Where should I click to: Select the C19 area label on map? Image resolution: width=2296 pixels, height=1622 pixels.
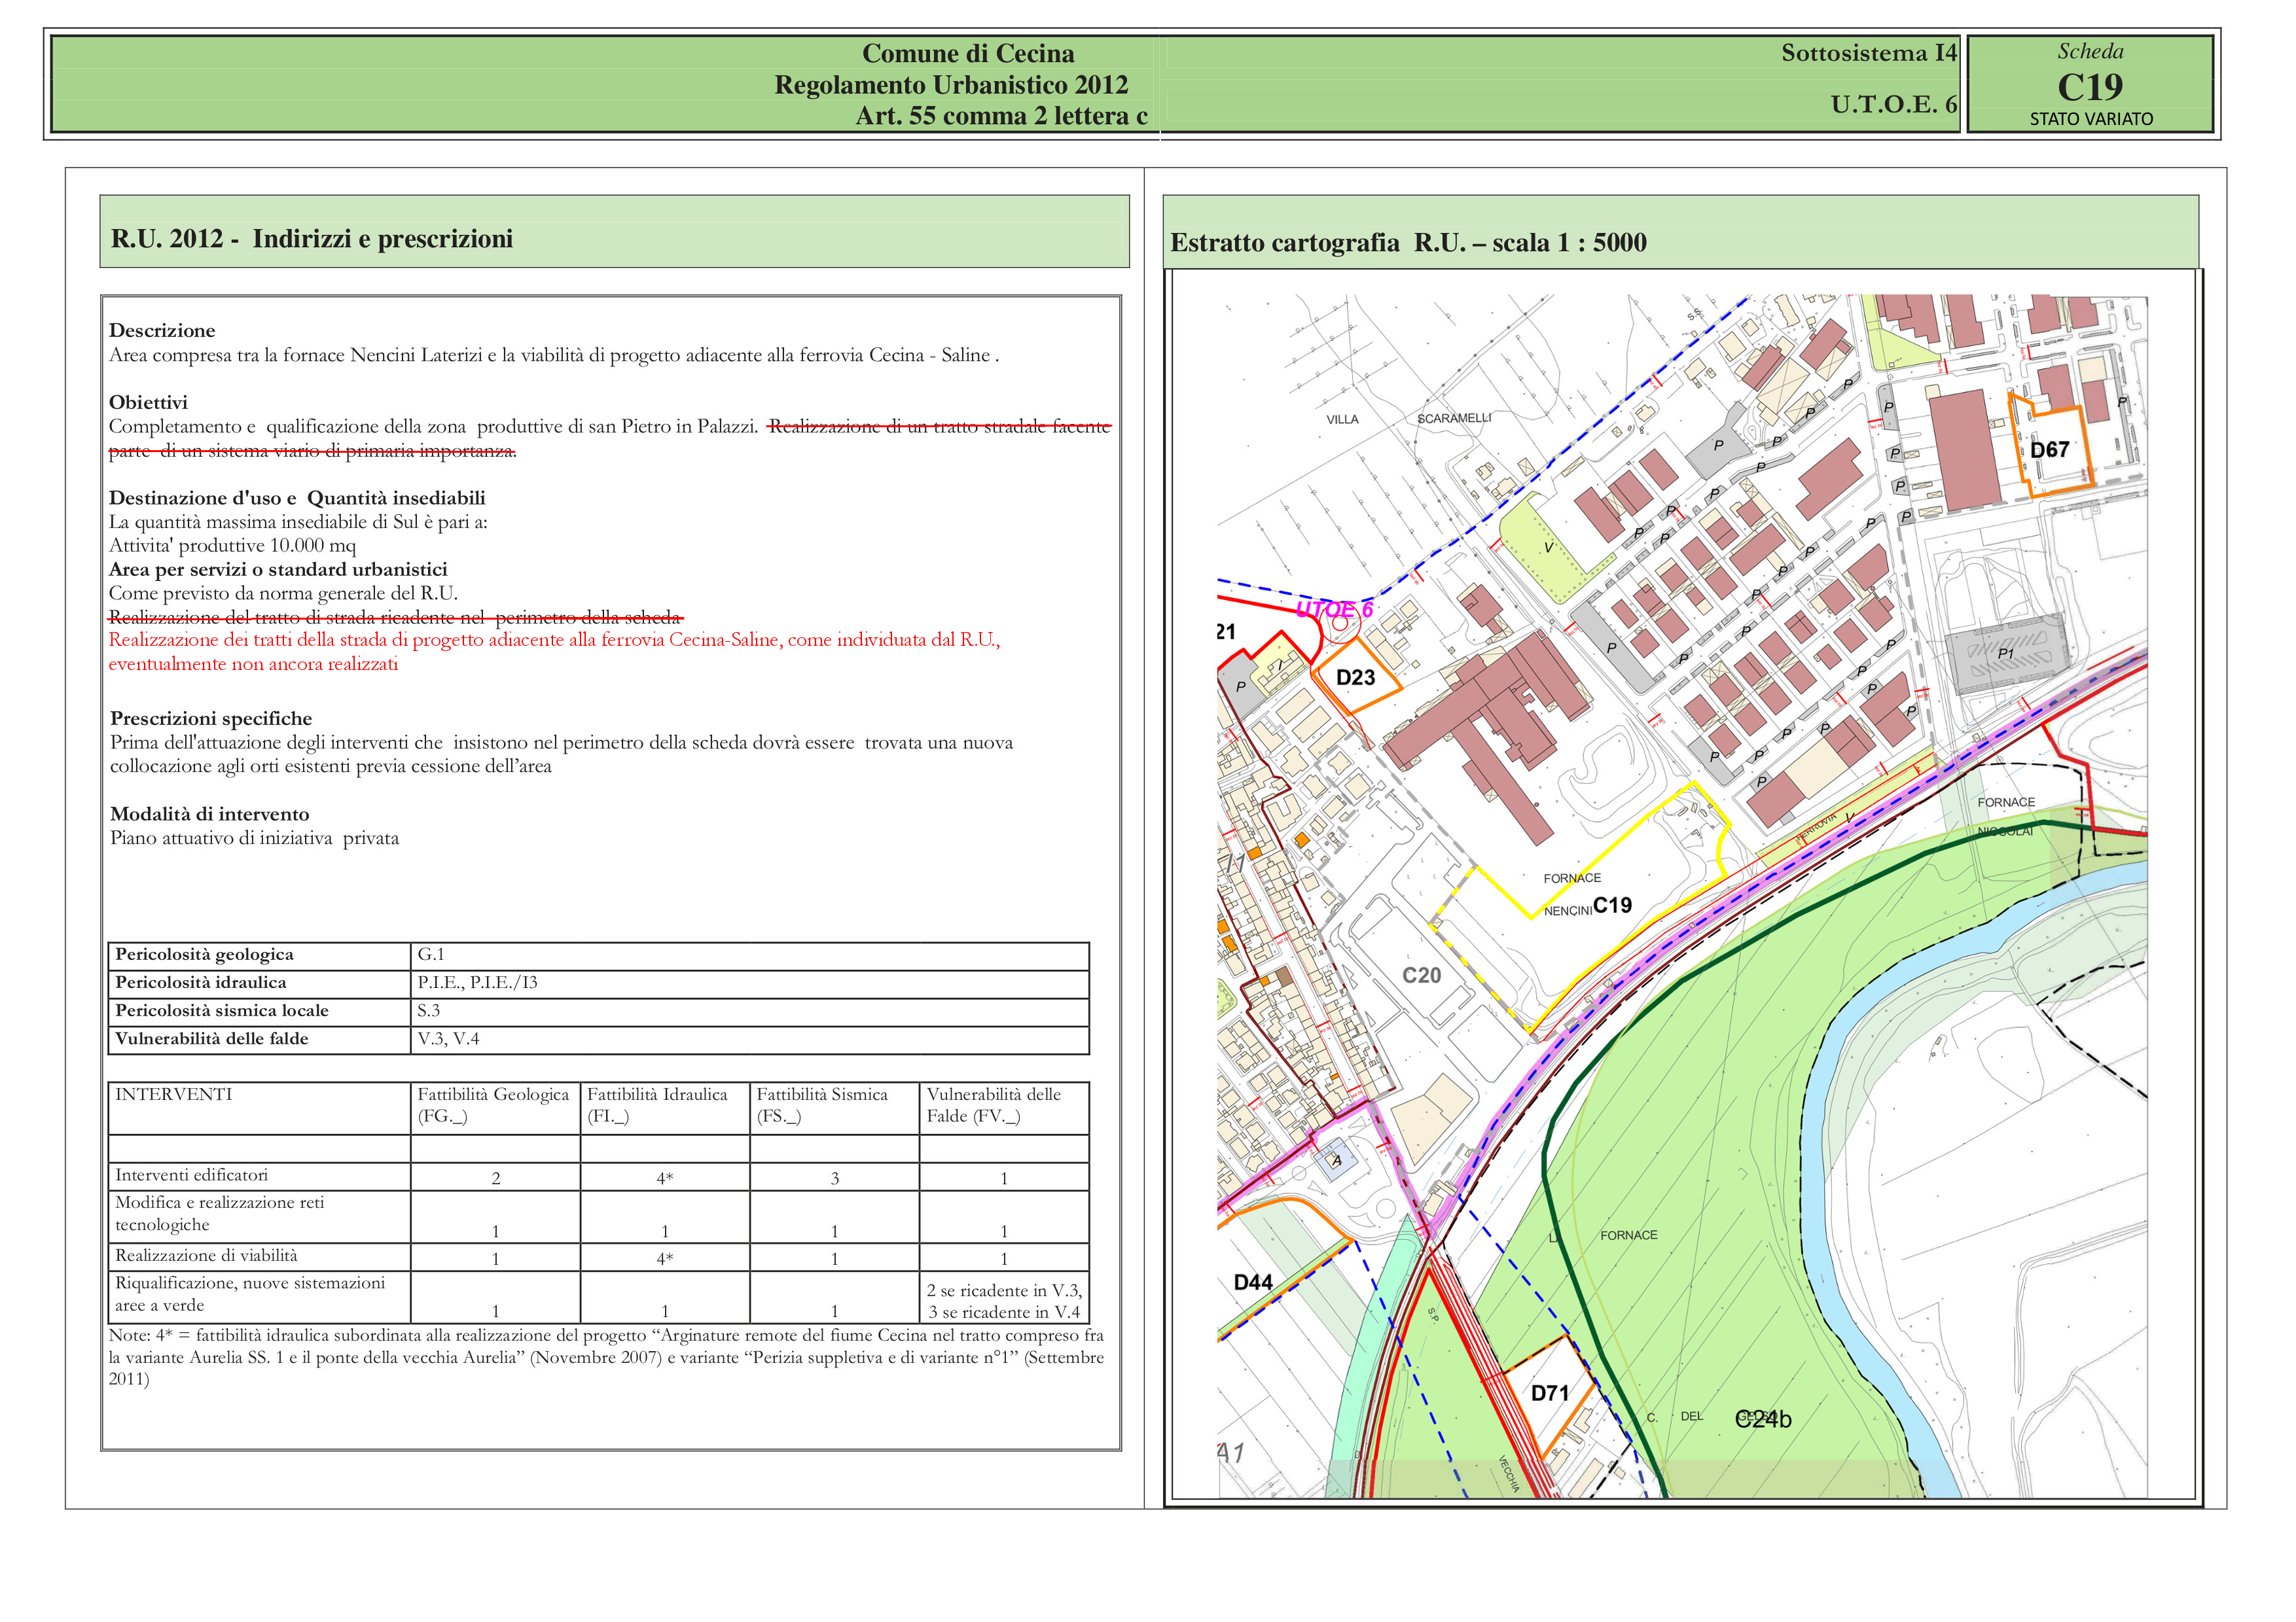point(1612,906)
